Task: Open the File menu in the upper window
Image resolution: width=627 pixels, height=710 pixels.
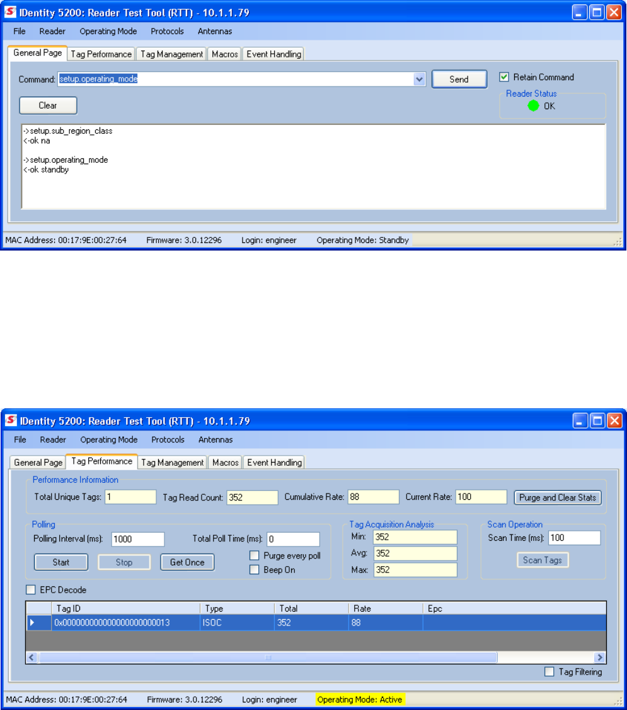Action: (20, 32)
